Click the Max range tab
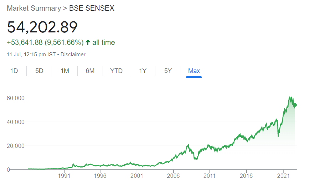 194,71
